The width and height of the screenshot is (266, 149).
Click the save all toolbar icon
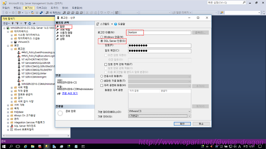[41, 12]
